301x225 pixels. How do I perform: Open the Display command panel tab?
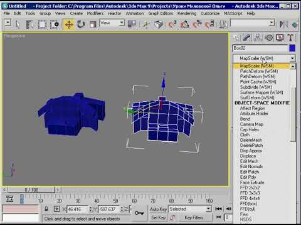coord(280,37)
